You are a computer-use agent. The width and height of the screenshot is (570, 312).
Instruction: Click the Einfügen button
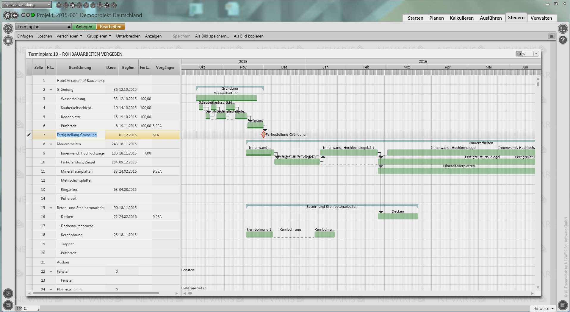pyautogui.click(x=25, y=36)
